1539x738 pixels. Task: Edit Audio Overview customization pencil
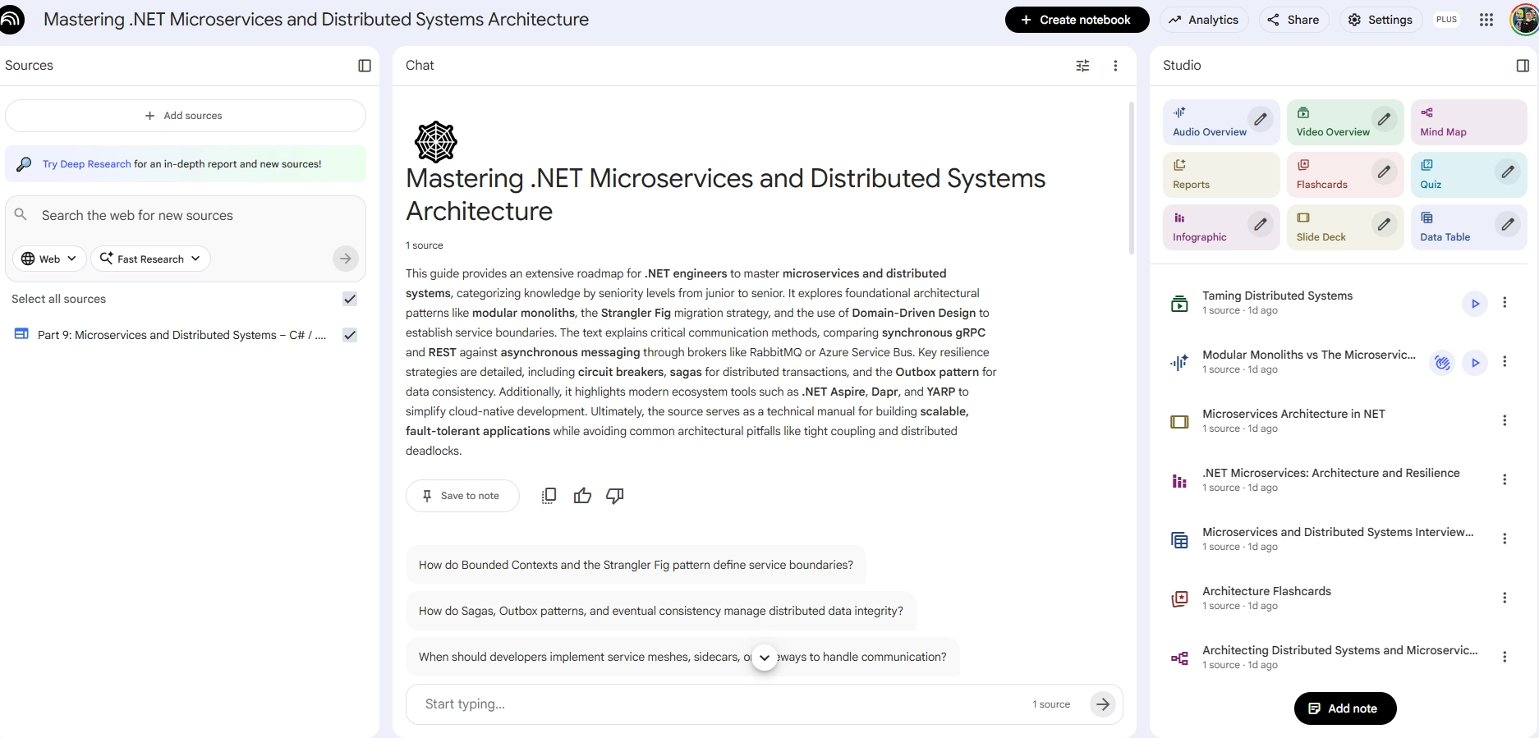[1261, 120]
